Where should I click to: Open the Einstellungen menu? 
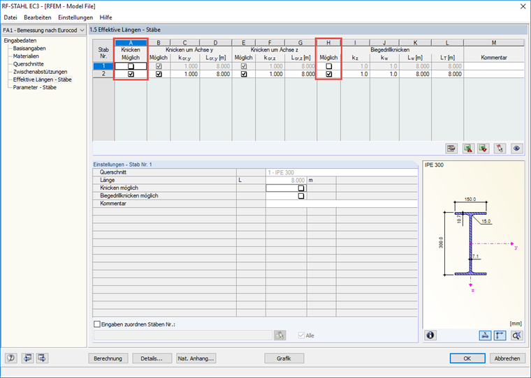pyautogui.click(x=75, y=17)
